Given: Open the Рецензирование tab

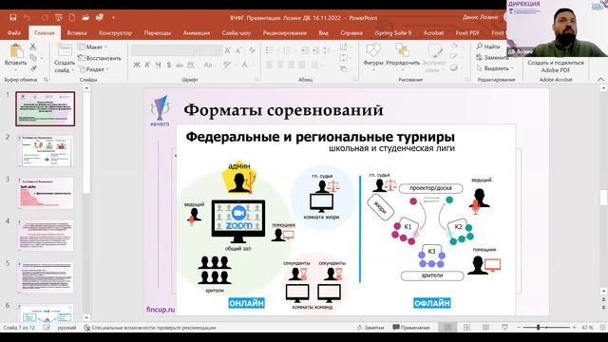Looking at the screenshot, I should coord(285,33).
